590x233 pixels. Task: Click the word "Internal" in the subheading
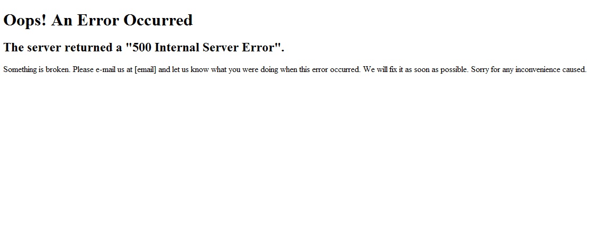coord(177,48)
